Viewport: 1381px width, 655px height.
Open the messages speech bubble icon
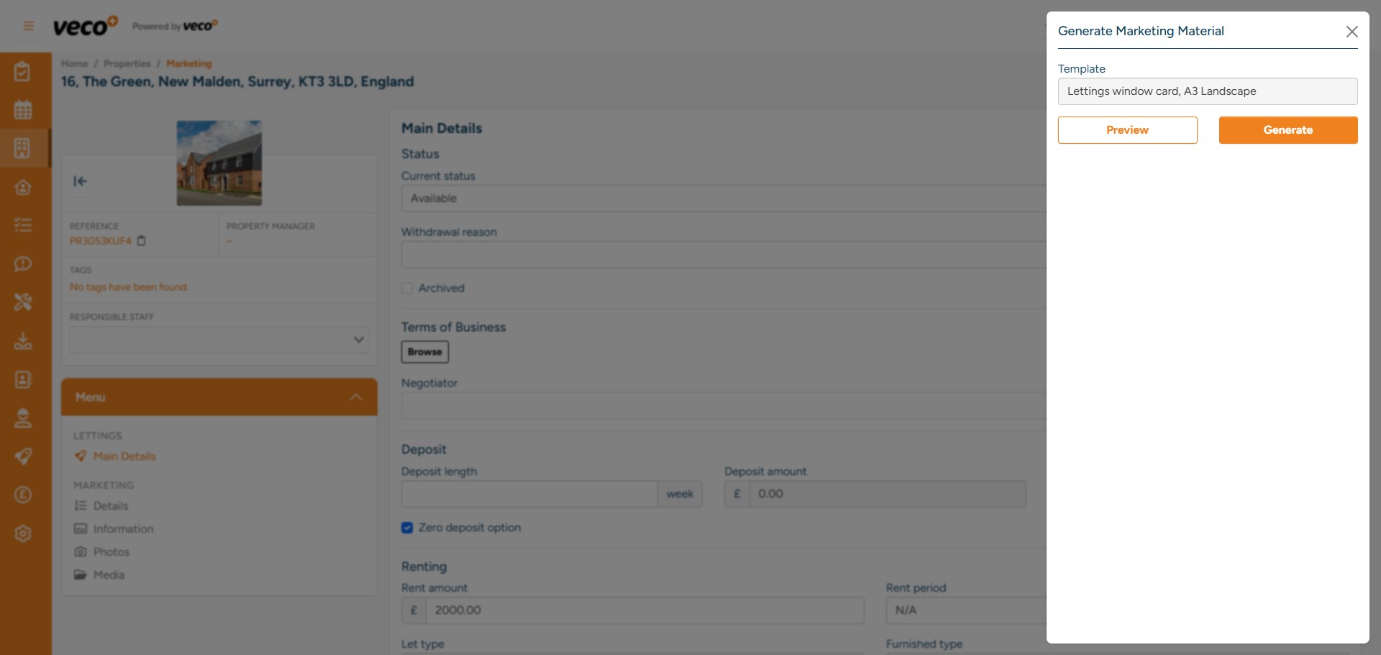point(24,264)
